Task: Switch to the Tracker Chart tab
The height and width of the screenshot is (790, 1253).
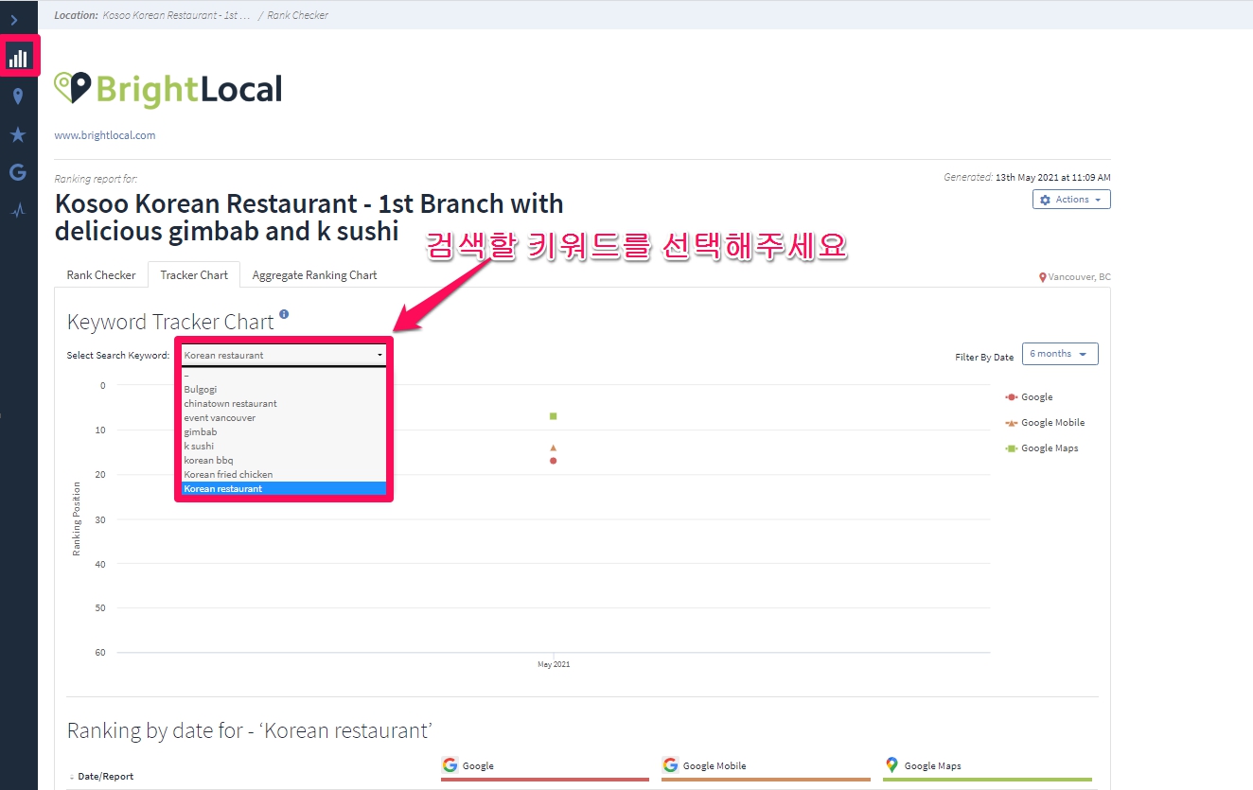Action: pyautogui.click(x=194, y=275)
